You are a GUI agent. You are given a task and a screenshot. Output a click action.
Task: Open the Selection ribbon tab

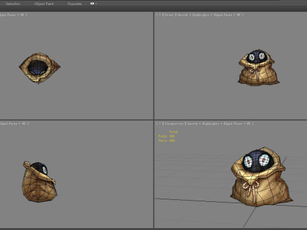(13, 4)
